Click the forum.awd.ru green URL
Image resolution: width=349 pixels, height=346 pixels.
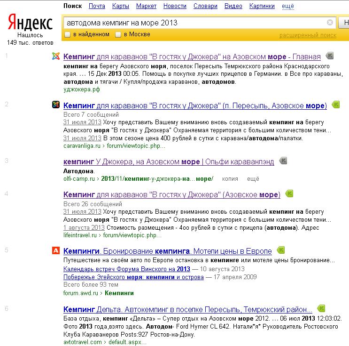(81, 293)
